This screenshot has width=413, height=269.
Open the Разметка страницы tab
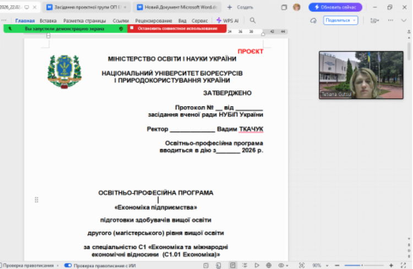click(x=85, y=20)
